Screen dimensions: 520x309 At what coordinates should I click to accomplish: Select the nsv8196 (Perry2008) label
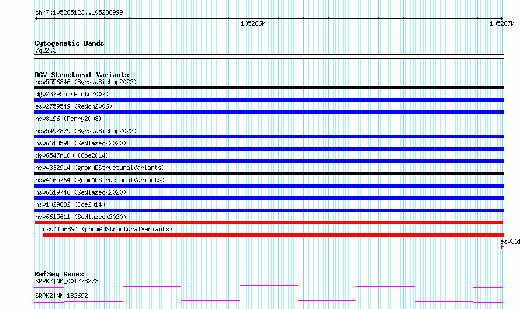(68, 119)
